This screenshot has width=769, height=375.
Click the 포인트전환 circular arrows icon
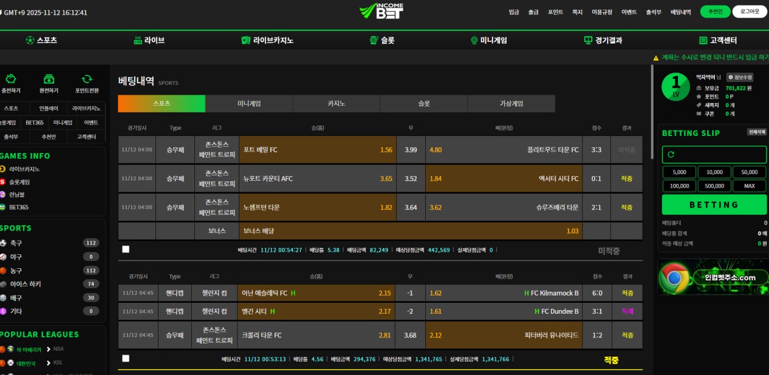pos(87,79)
